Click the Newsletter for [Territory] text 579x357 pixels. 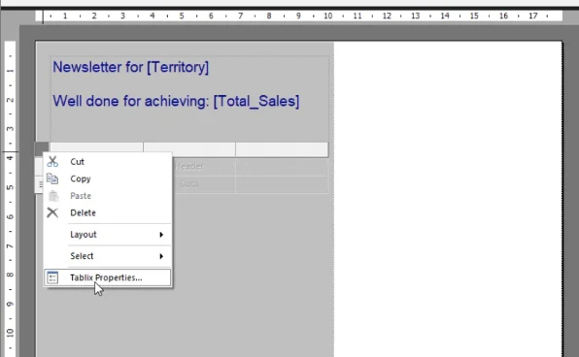[x=131, y=67]
